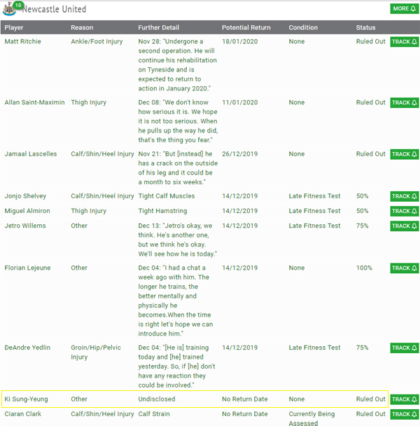Open player Matt Ritchie
The height and width of the screenshot is (426, 420).
point(23,41)
